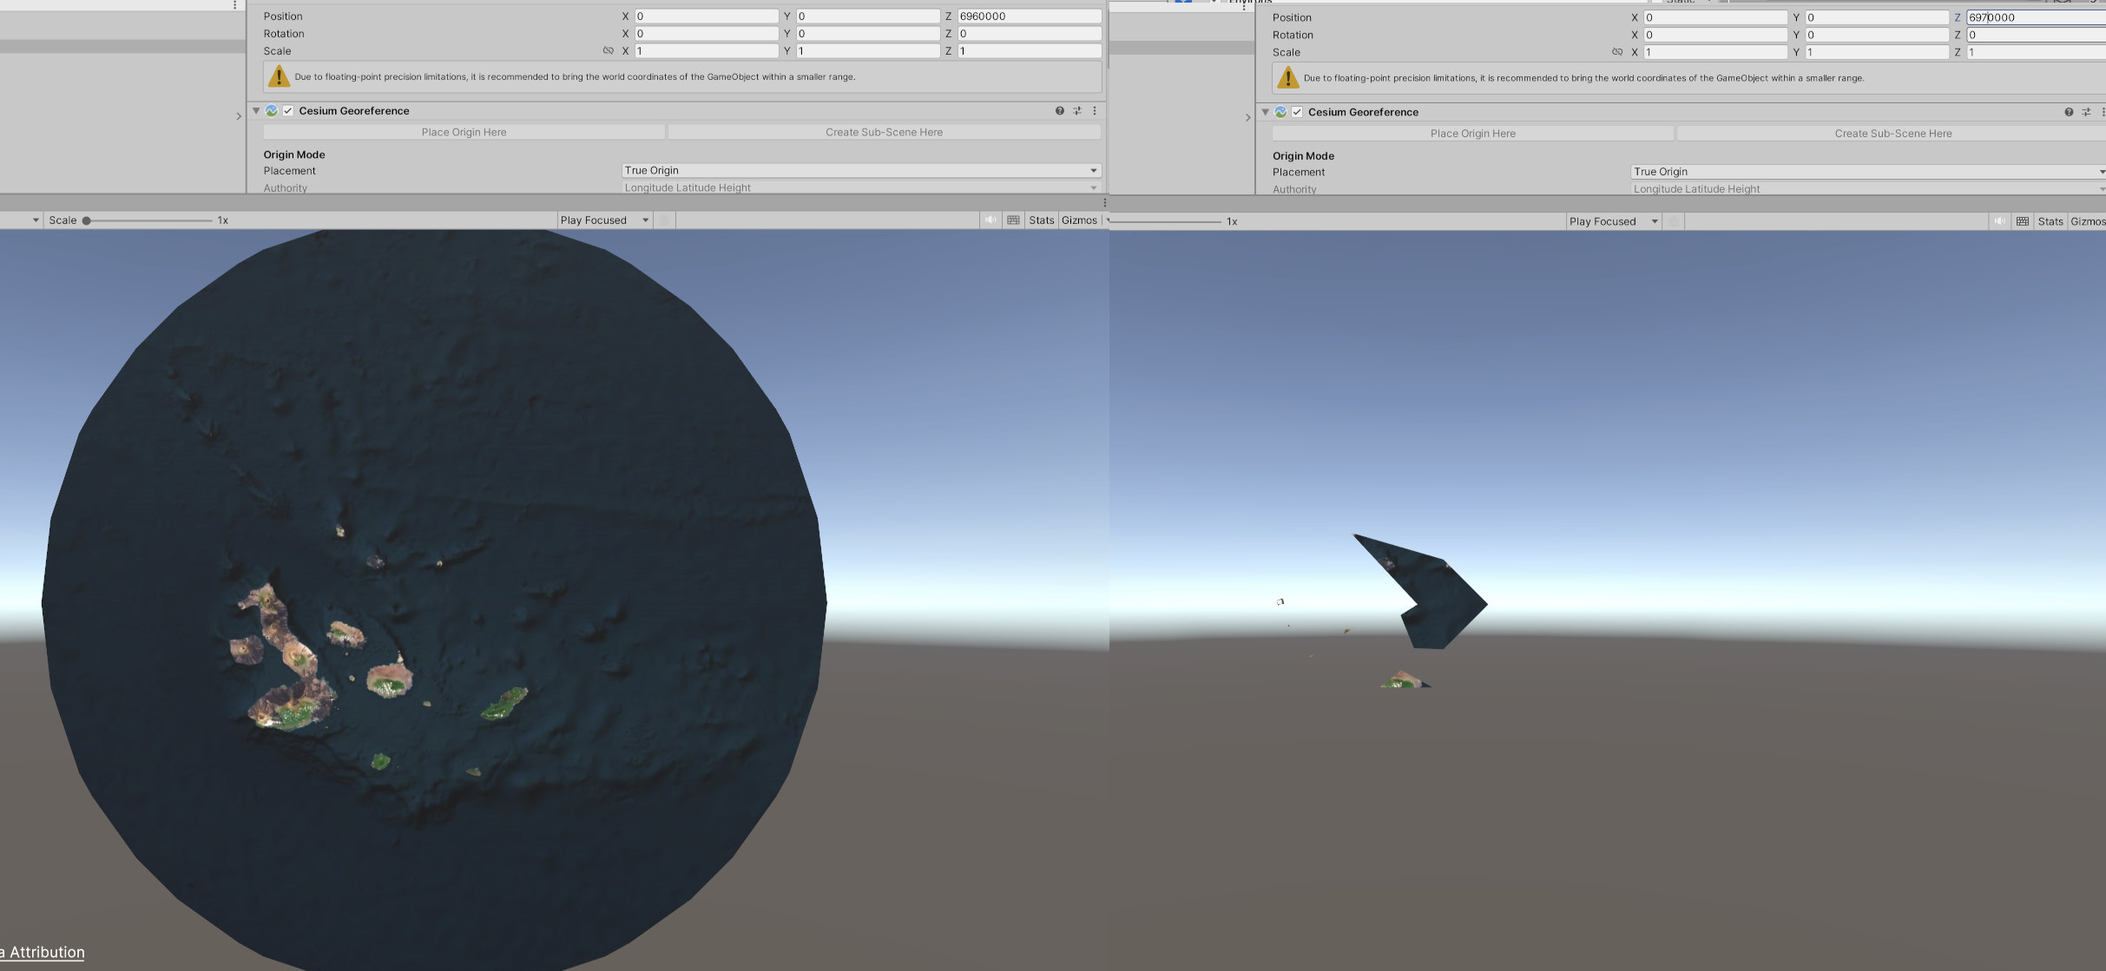The width and height of the screenshot is (2106, 971).
Task: Open the three-dot menu in the left Cesium Georeference header
Action: pyautogui.click(x=1095, y=111)
